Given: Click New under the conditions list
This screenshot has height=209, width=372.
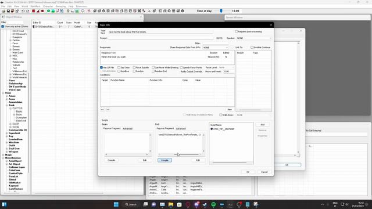Looking at the screenshot, I should [230, 110].
